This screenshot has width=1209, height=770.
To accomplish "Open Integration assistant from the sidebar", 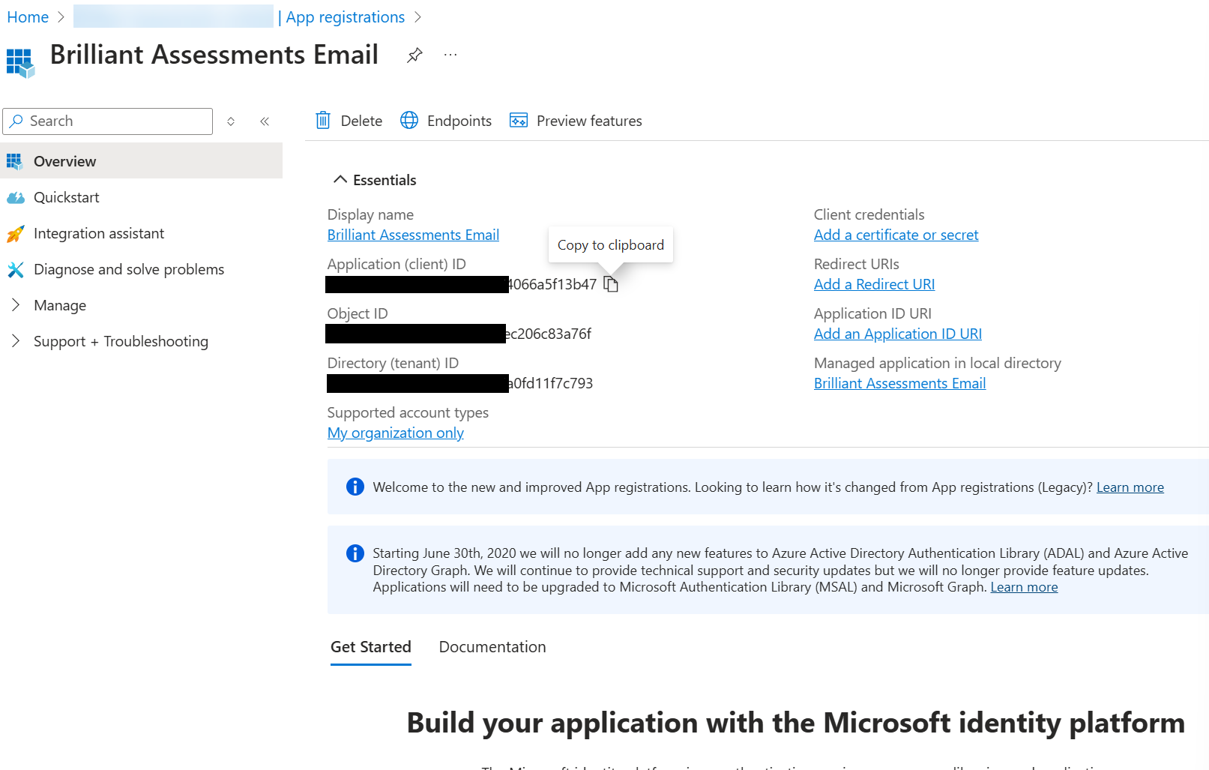I will (98, 233).
